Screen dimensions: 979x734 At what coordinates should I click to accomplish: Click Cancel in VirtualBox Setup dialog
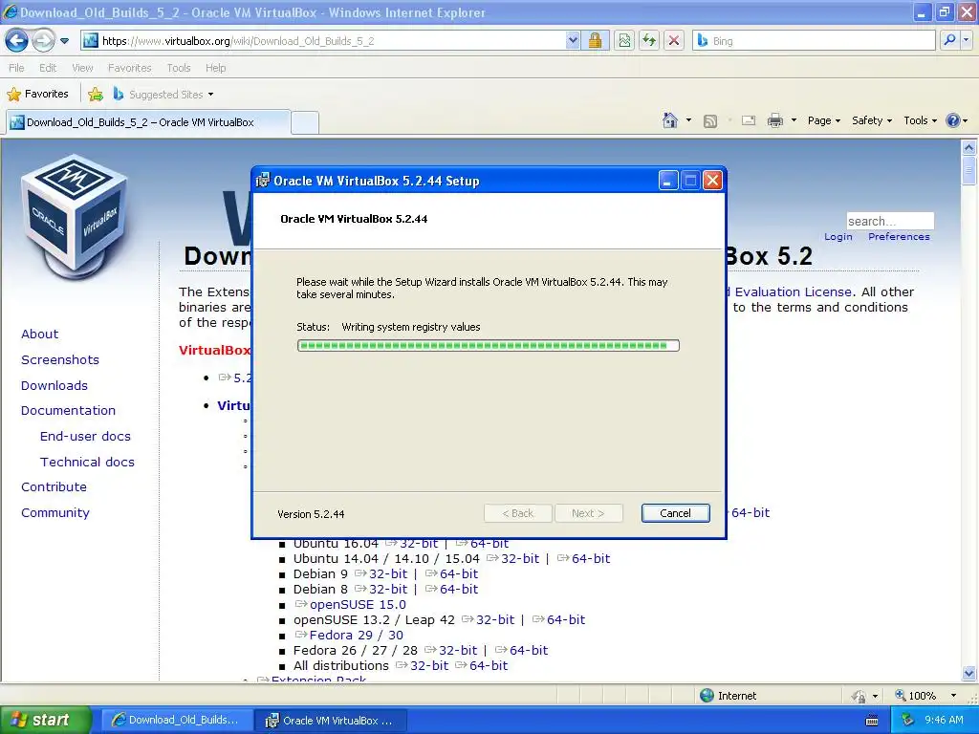[675, 513]
